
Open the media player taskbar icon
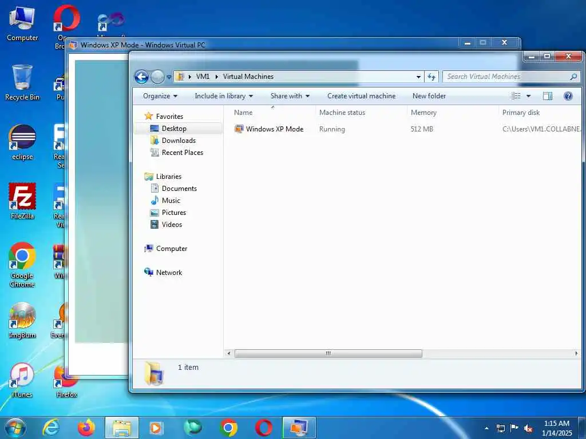coord(156,428)
